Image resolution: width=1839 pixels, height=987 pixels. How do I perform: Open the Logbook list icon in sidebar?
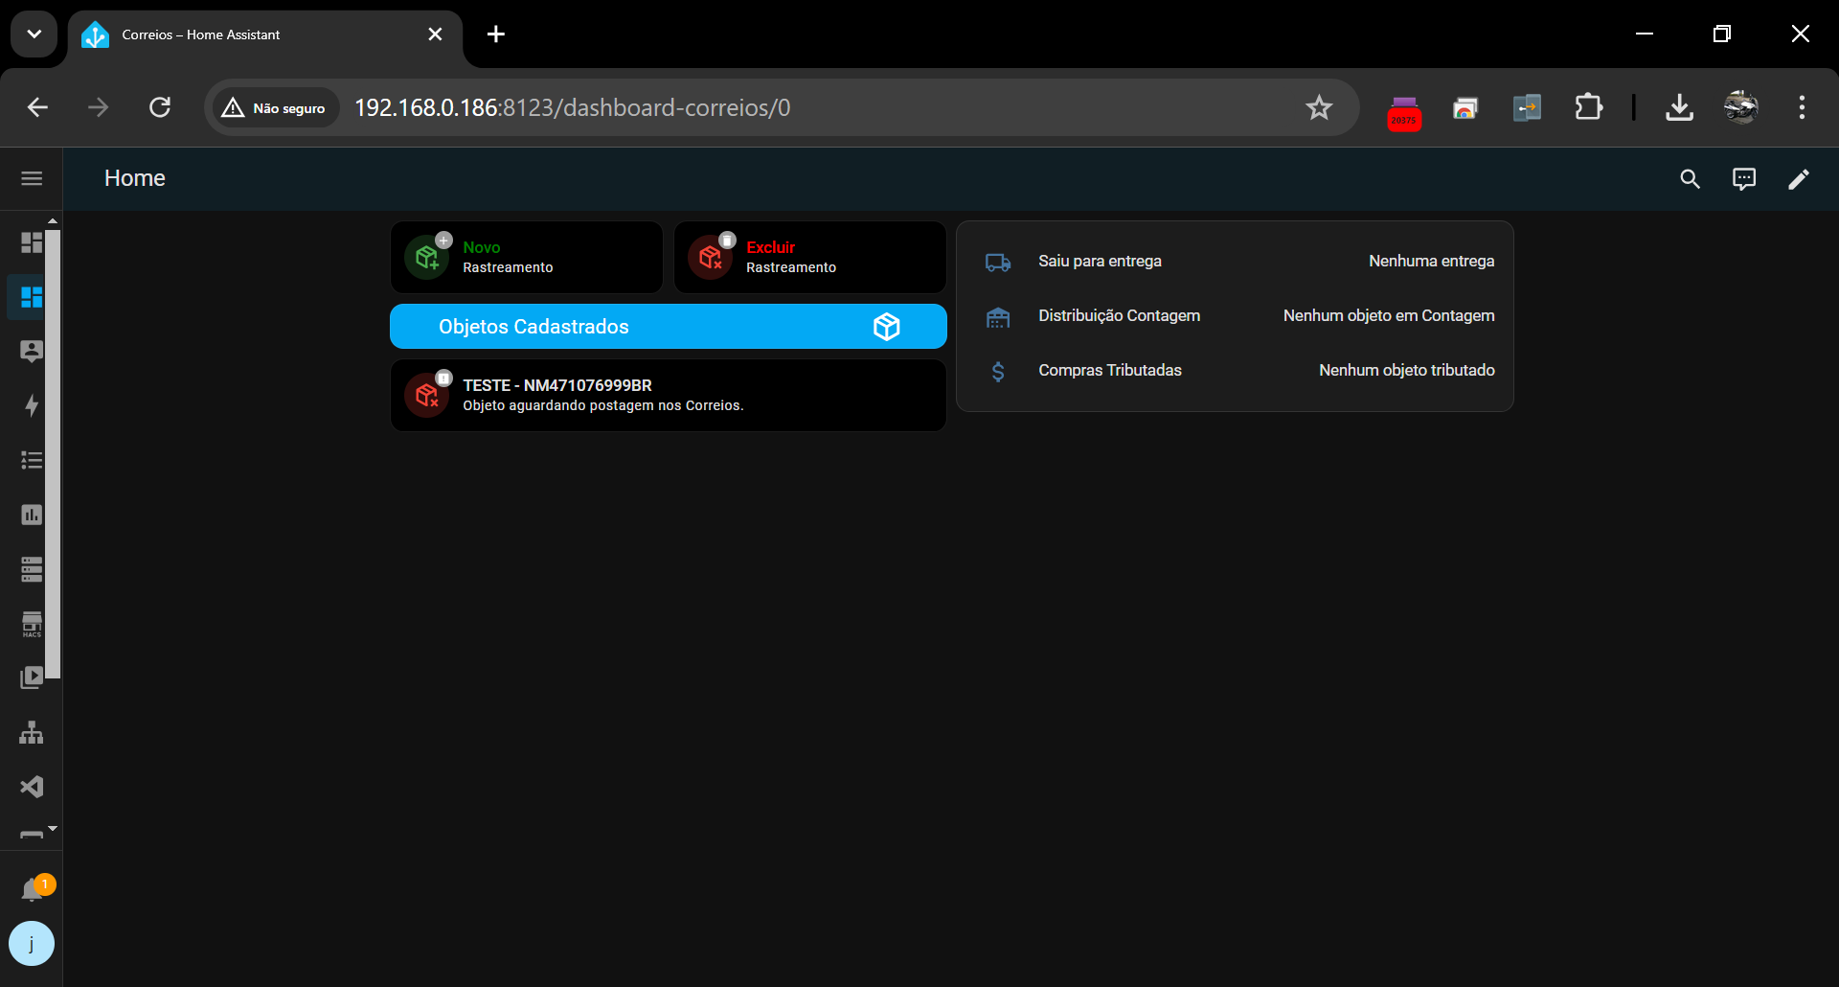(32, 460)
